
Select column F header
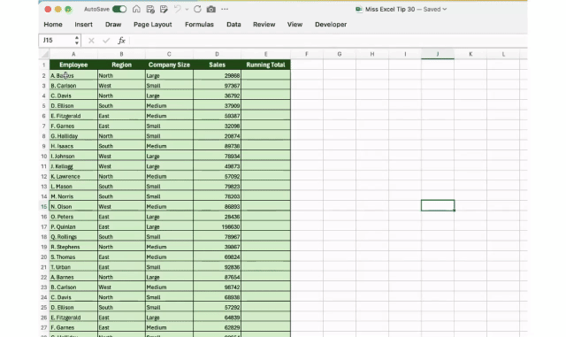click(x=307, y=54)
